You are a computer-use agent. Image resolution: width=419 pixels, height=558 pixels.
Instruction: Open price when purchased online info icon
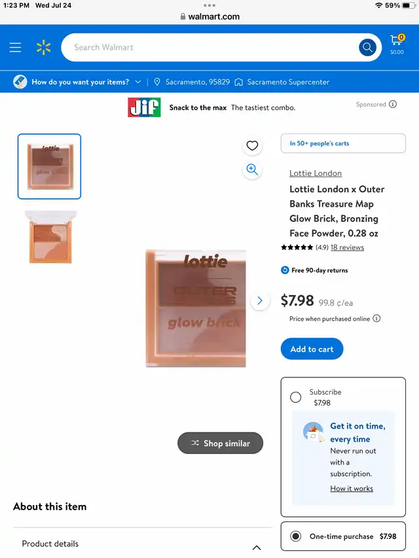coord(376,319)
